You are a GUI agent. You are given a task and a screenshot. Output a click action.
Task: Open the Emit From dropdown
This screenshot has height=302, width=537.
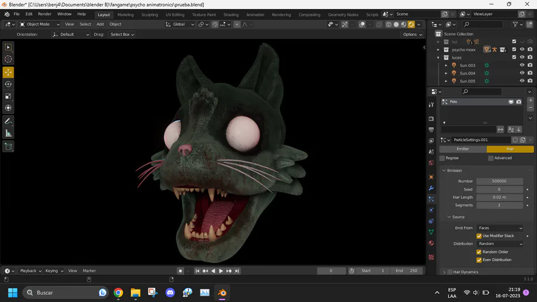500,228
